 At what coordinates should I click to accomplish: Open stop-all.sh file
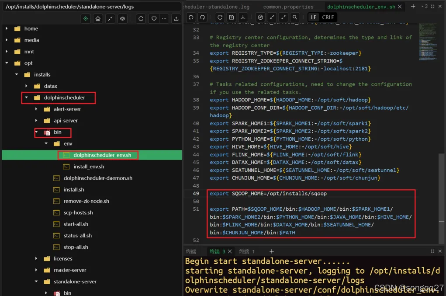pos(76,247)
